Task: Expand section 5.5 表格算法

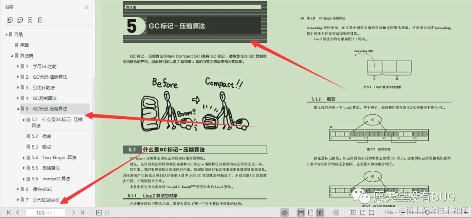Action: pos(24,168)
